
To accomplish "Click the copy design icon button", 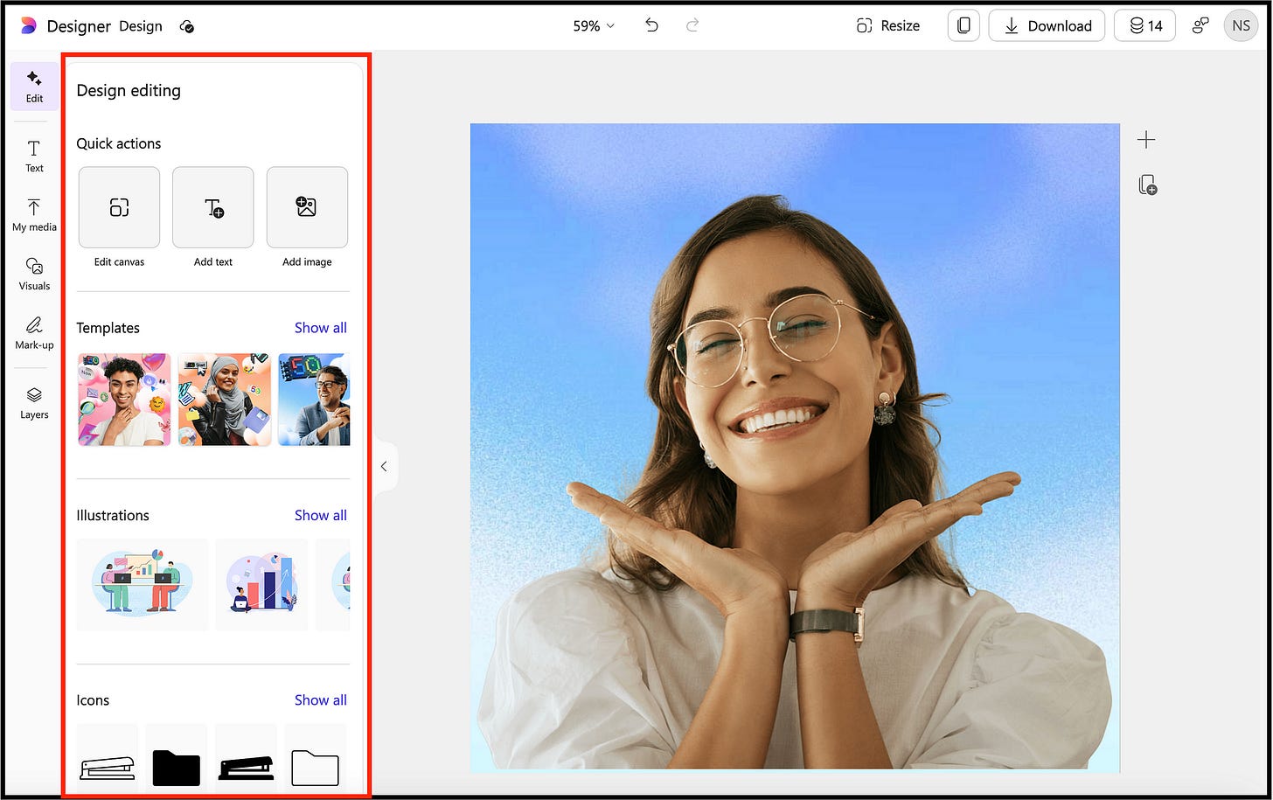I will coord(963,25).
